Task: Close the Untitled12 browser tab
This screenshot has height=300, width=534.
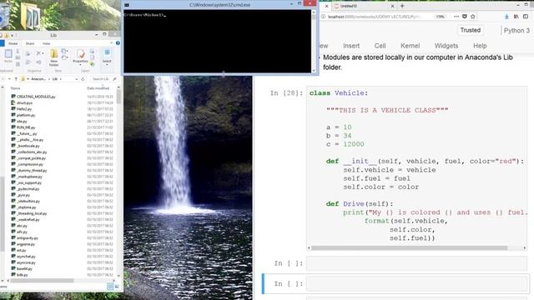Action: click(392, 6)
